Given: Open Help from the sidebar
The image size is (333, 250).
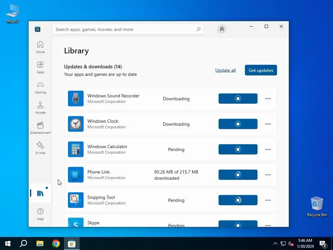Looking at the screenshot, I should pos(40,214).
